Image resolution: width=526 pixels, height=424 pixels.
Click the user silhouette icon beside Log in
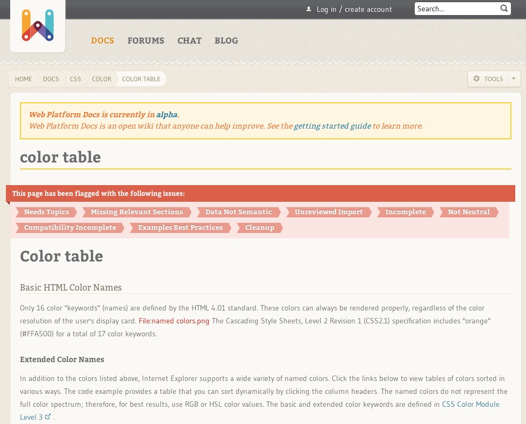[308, 9]
